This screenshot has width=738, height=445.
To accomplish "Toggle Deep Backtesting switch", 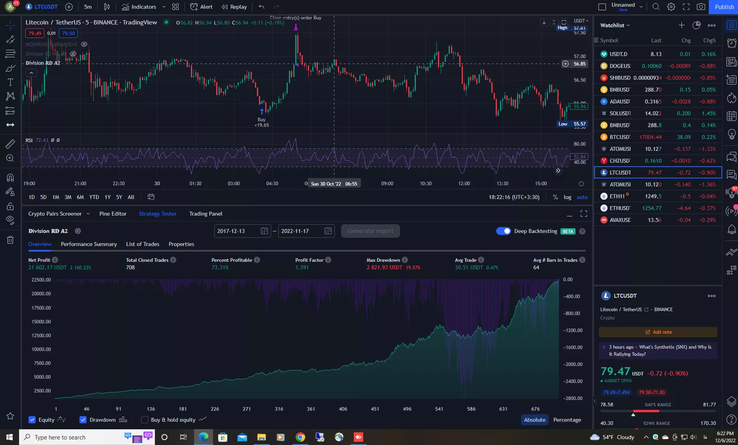I will click(x=503, y=231).
